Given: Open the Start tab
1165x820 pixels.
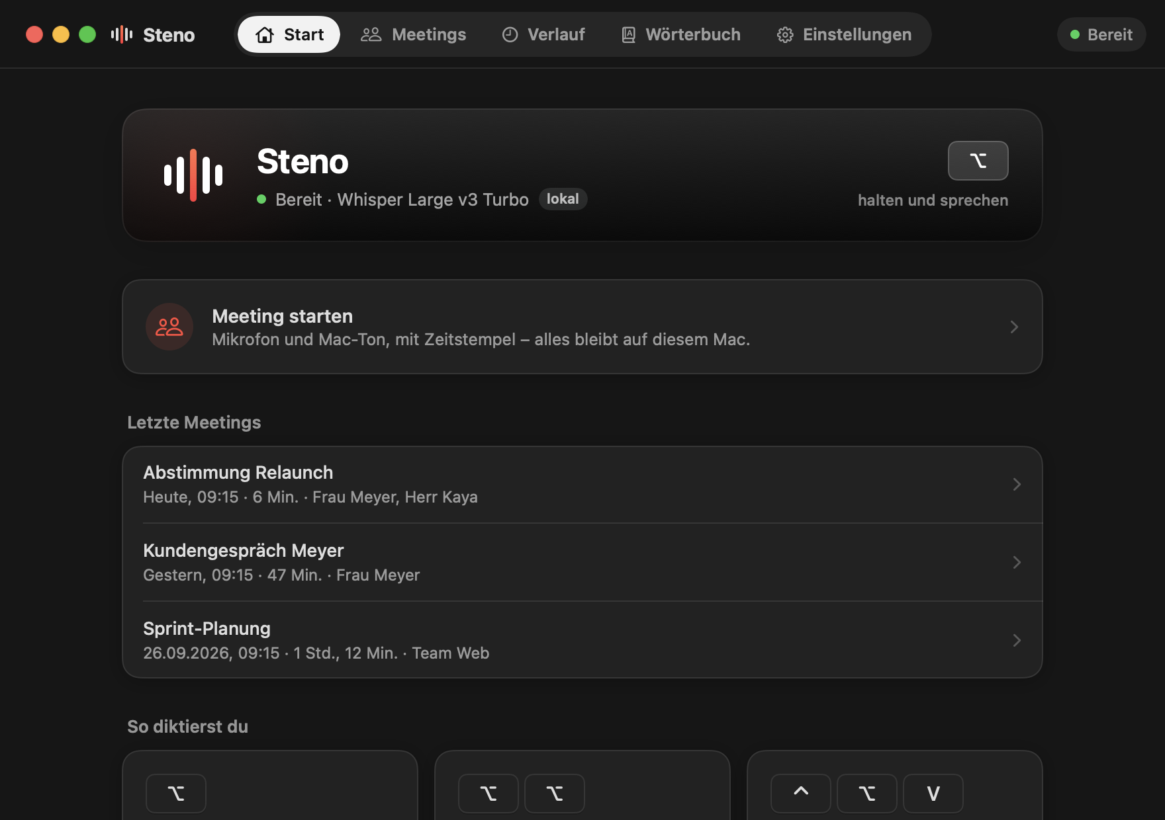Looking at the screenshot, I should [x=289, y=34].
